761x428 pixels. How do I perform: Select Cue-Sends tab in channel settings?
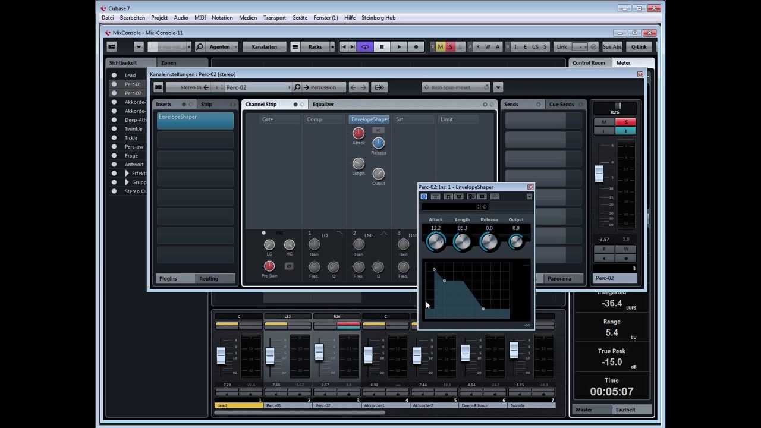(x=561, y=105)
